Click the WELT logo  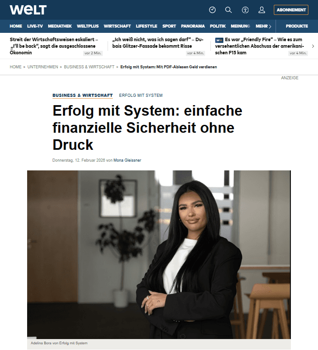tap(28, 10)
